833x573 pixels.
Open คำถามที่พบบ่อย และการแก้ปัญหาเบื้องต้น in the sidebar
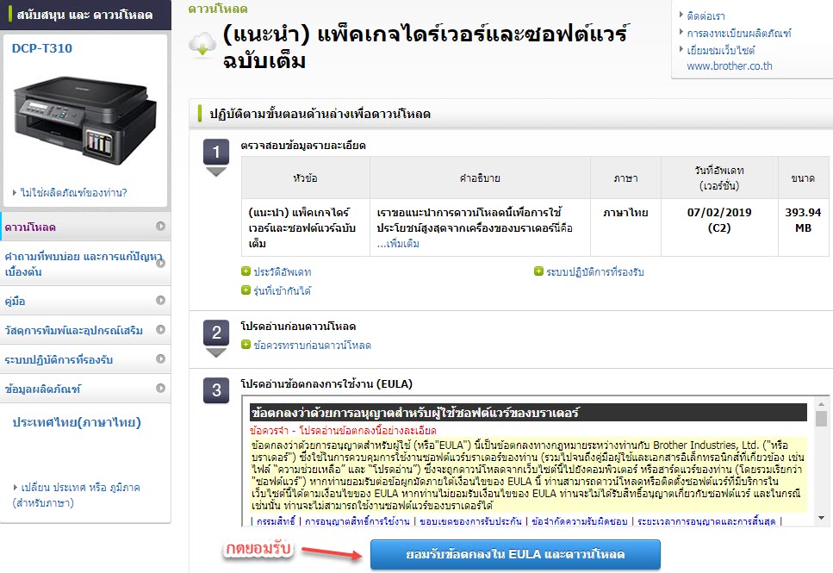click(85, 264)
